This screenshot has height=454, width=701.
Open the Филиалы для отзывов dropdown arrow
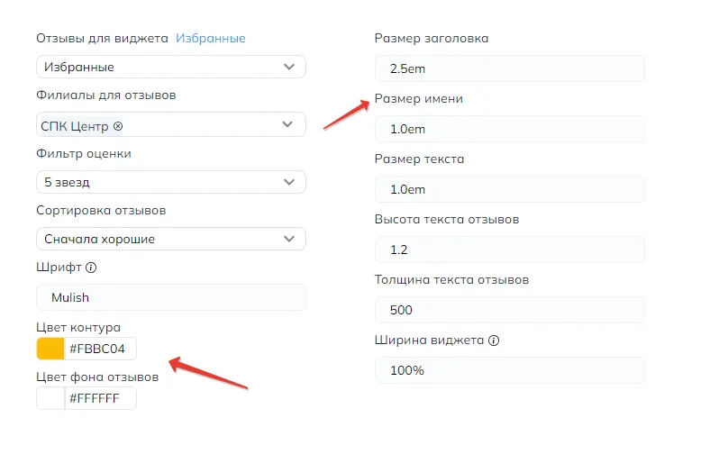(x=287, y=124)
